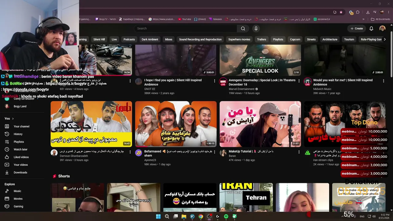Open the ezconnect.ir bookmark
Image resolution: width=393 pixels, height=221 pixels.
pos(322,19)
